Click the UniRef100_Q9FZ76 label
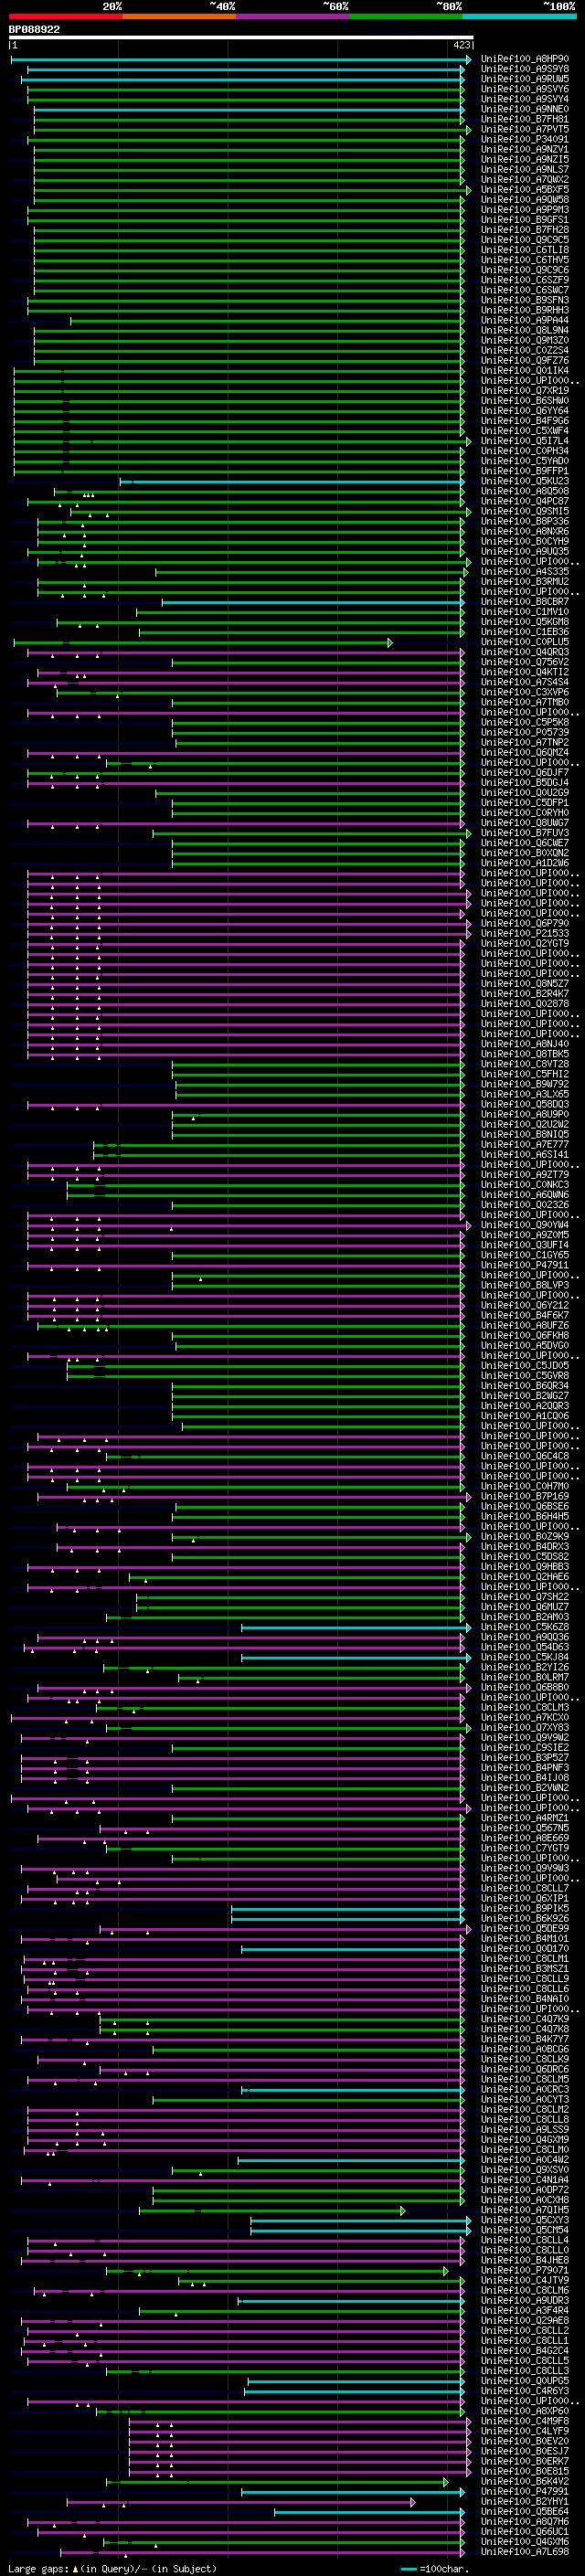The image size is (585, 2576). point(524,360)
